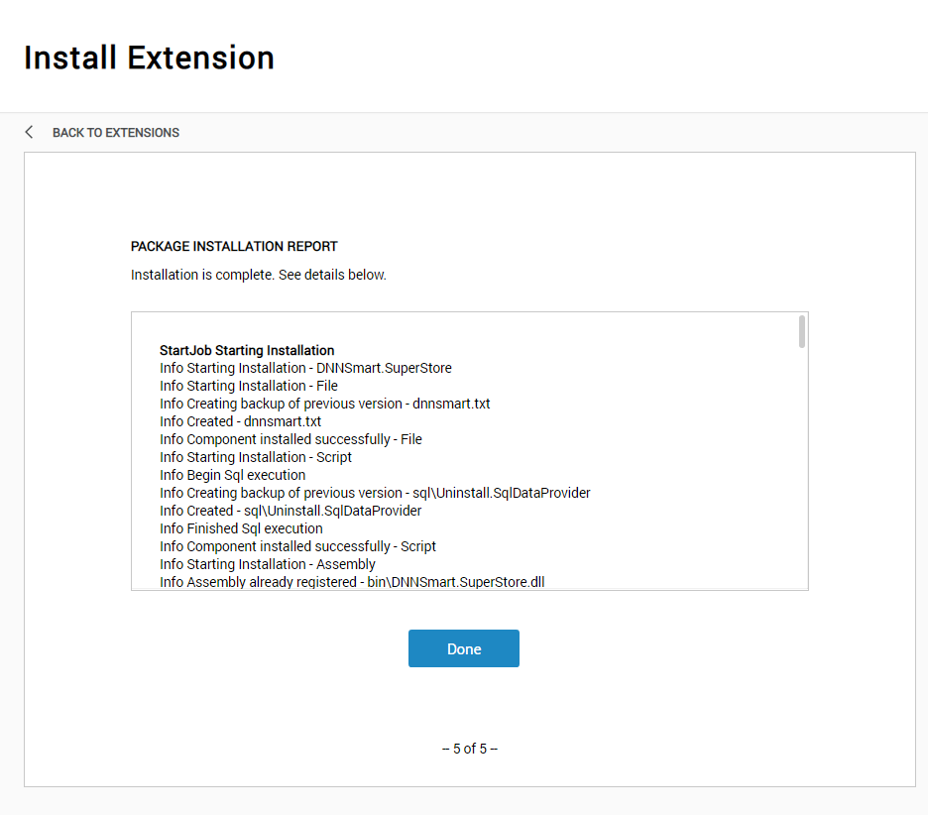Viewport: 928px width, 815px height.
Task: Click the 'Created - dnnsmart.txt' log entry
Action: tap(240, 421)
